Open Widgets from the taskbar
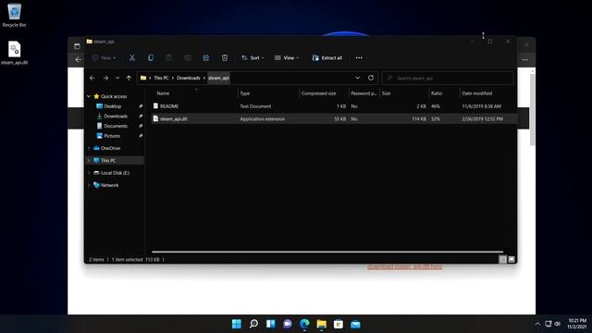592x333 pixels. pos(271,324)
